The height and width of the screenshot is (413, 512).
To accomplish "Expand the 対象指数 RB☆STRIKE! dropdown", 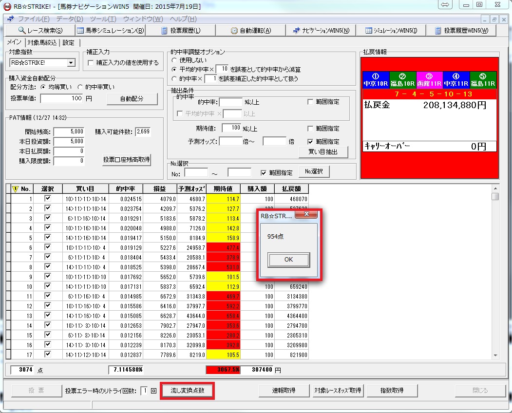I will (71, 63).
